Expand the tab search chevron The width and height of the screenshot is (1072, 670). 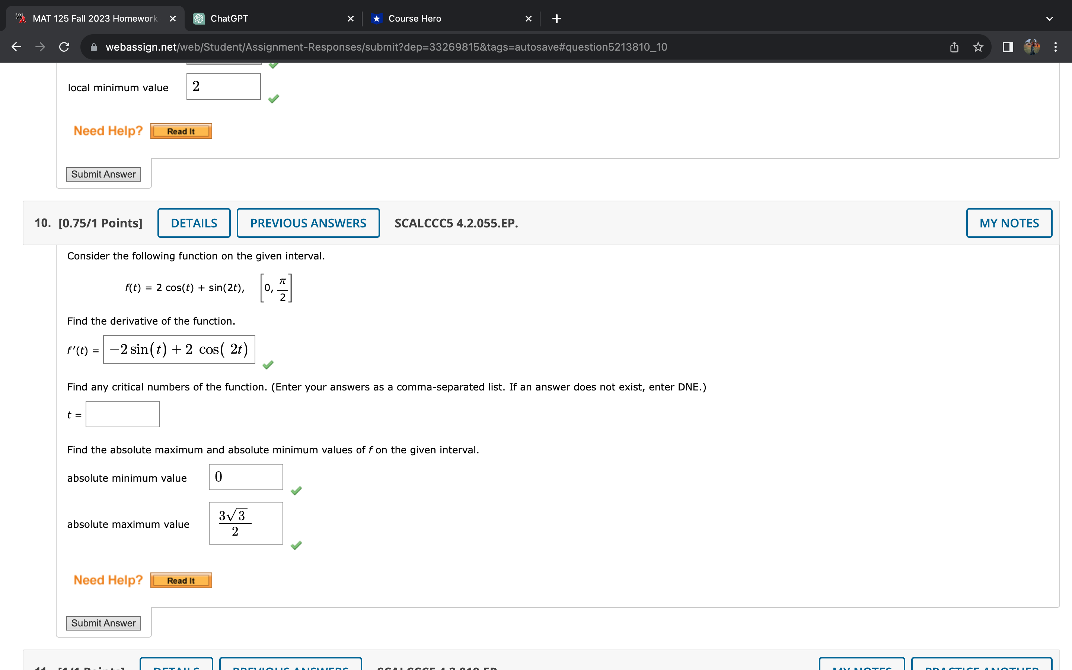pyautogui.click(x=1049, y=19)
